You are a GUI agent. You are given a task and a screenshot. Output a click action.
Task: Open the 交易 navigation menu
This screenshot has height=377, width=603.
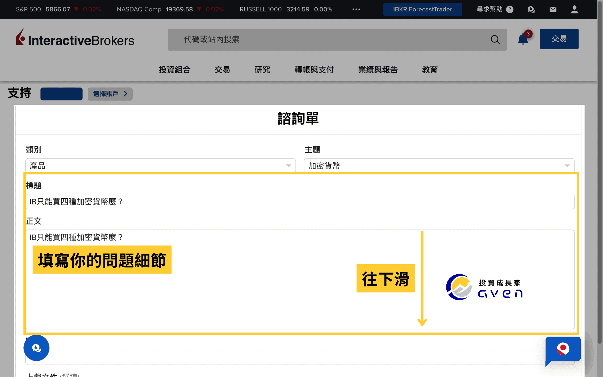pyautogui.click(x=222, y=70)
